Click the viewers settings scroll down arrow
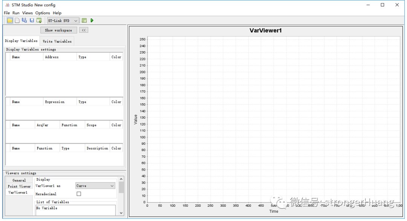 coord(121,213)
